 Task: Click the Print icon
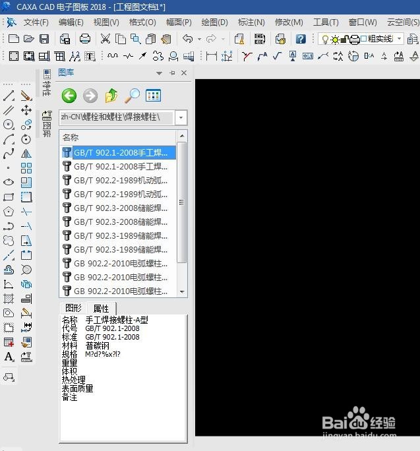pyautogui.click(x=85, y=38)
